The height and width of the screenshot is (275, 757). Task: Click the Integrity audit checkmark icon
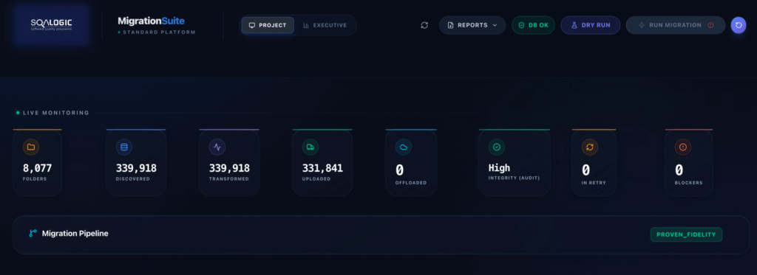497,147
